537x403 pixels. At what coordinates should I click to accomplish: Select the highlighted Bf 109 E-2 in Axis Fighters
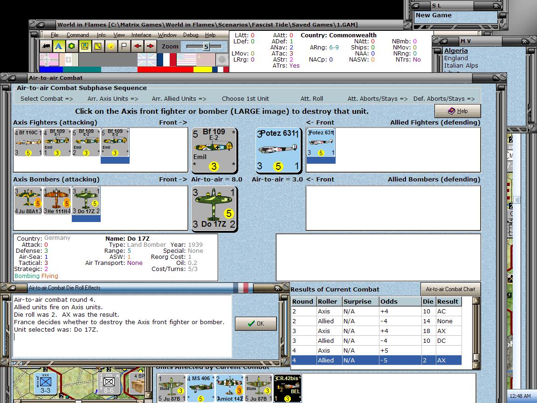115,143
